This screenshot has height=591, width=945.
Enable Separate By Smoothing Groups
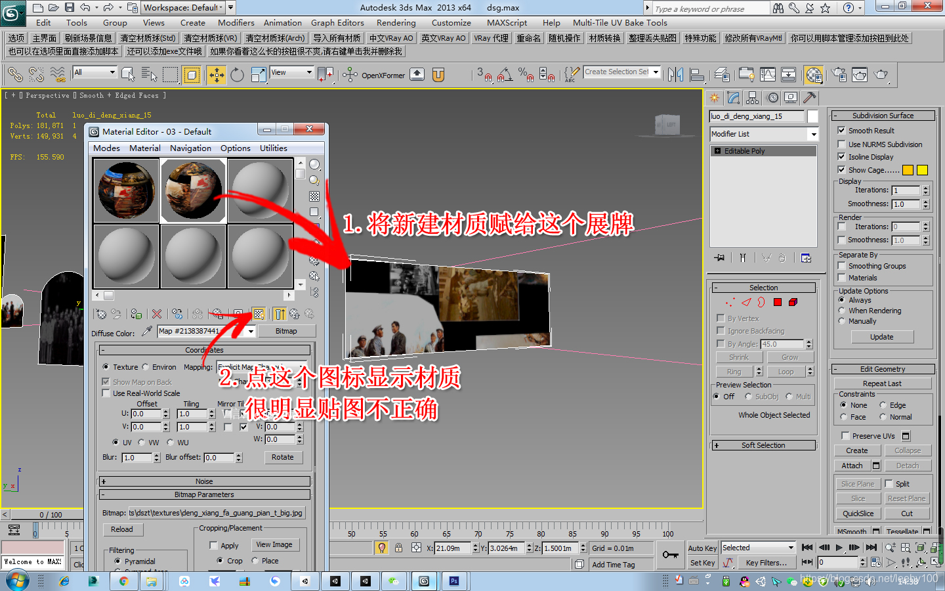pyautogui.click(x=841, y=265)
